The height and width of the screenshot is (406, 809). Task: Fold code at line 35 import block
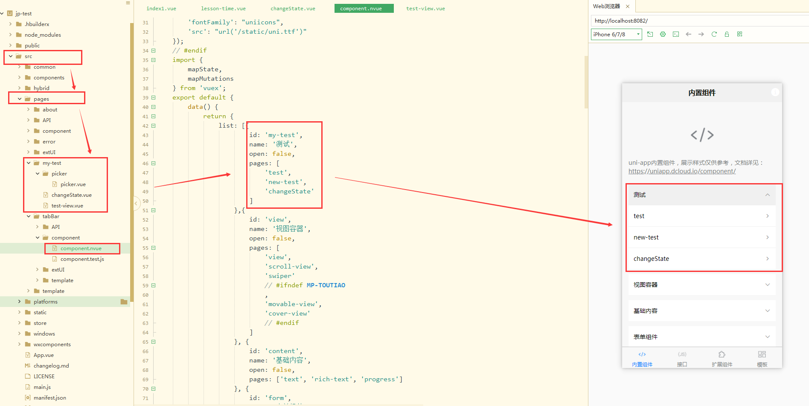click(x=154, y=60)
